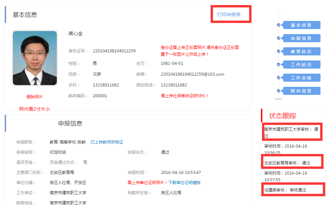Image resolution: width=333 pixels, height=206 pixels.
Task: Click the 打印申报表 link
Action: coord(229,15)
